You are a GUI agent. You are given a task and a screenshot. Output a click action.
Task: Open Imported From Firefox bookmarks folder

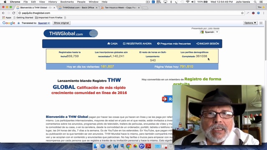(x=49, y=17)
